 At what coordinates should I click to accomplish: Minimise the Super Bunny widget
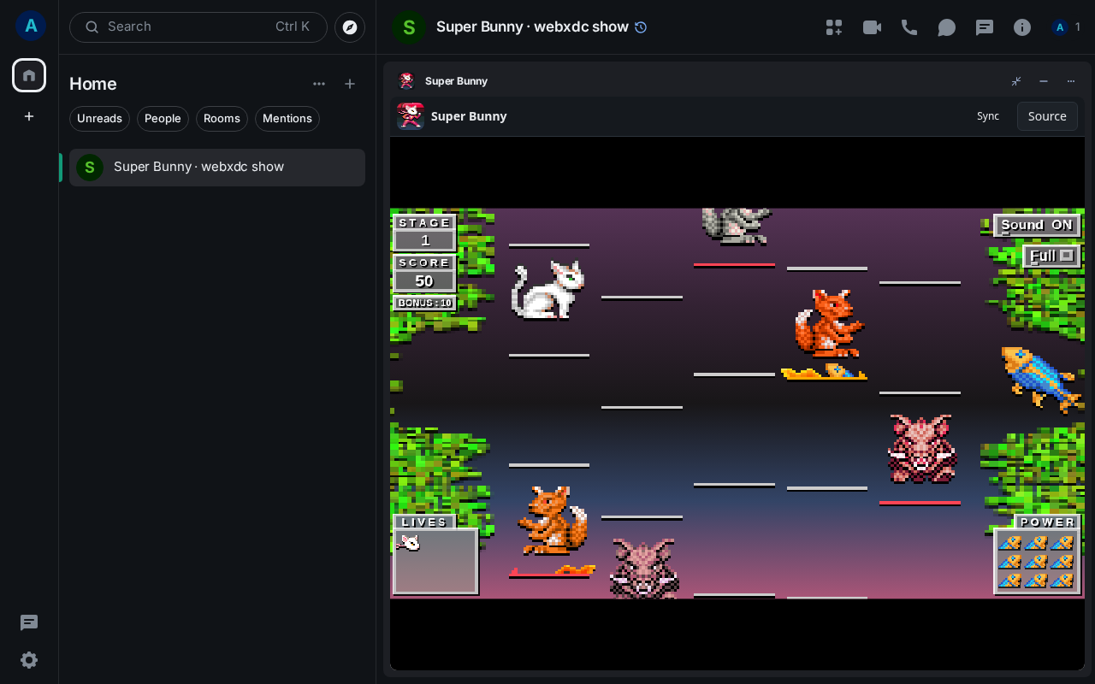click(x=1044, y=81)
